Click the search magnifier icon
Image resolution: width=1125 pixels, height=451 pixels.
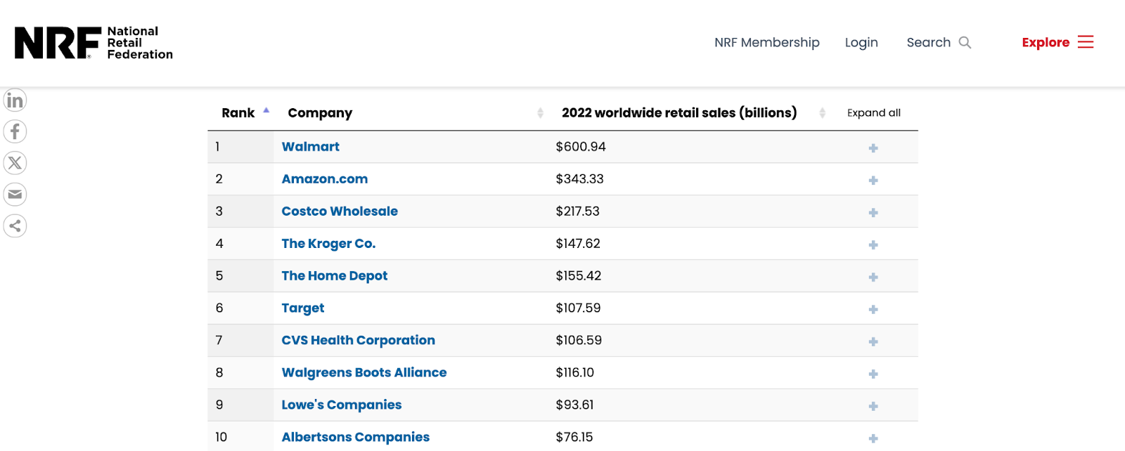[965, 42]
